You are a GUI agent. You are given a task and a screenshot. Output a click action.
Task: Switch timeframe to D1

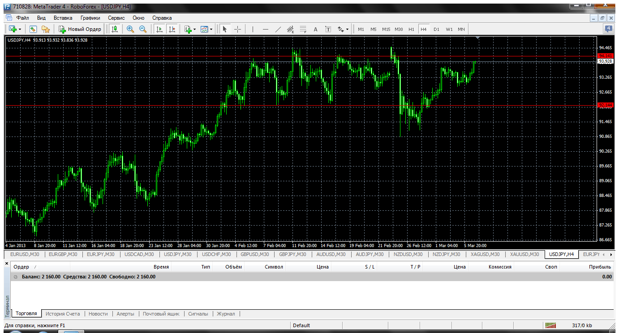(x=436, y=29)
